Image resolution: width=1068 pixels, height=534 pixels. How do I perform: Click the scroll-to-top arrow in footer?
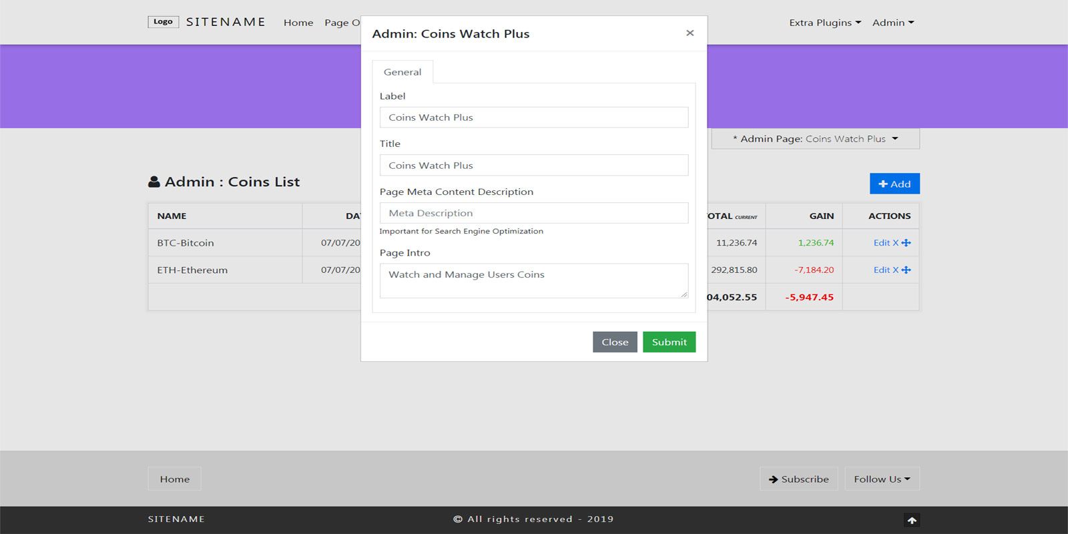[912, 520]
